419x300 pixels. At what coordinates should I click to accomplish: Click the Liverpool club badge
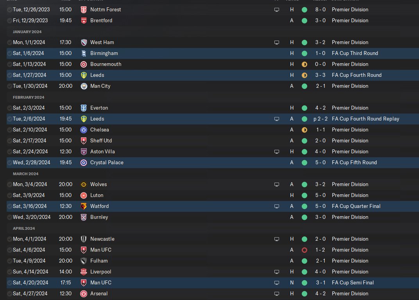[x=84, y=272]
